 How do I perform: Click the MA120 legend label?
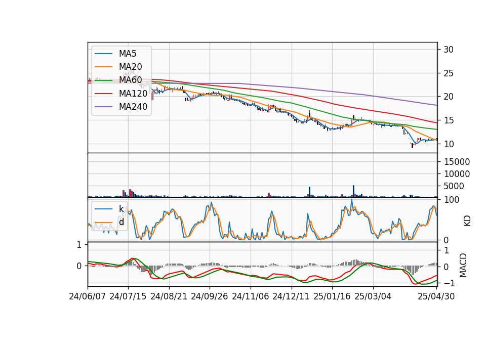[x=133, y=93]
